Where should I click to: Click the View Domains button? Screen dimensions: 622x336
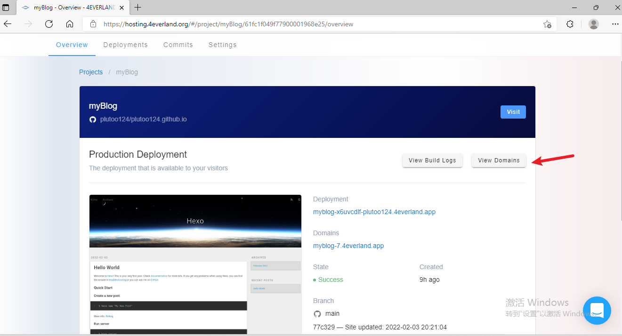499,160
